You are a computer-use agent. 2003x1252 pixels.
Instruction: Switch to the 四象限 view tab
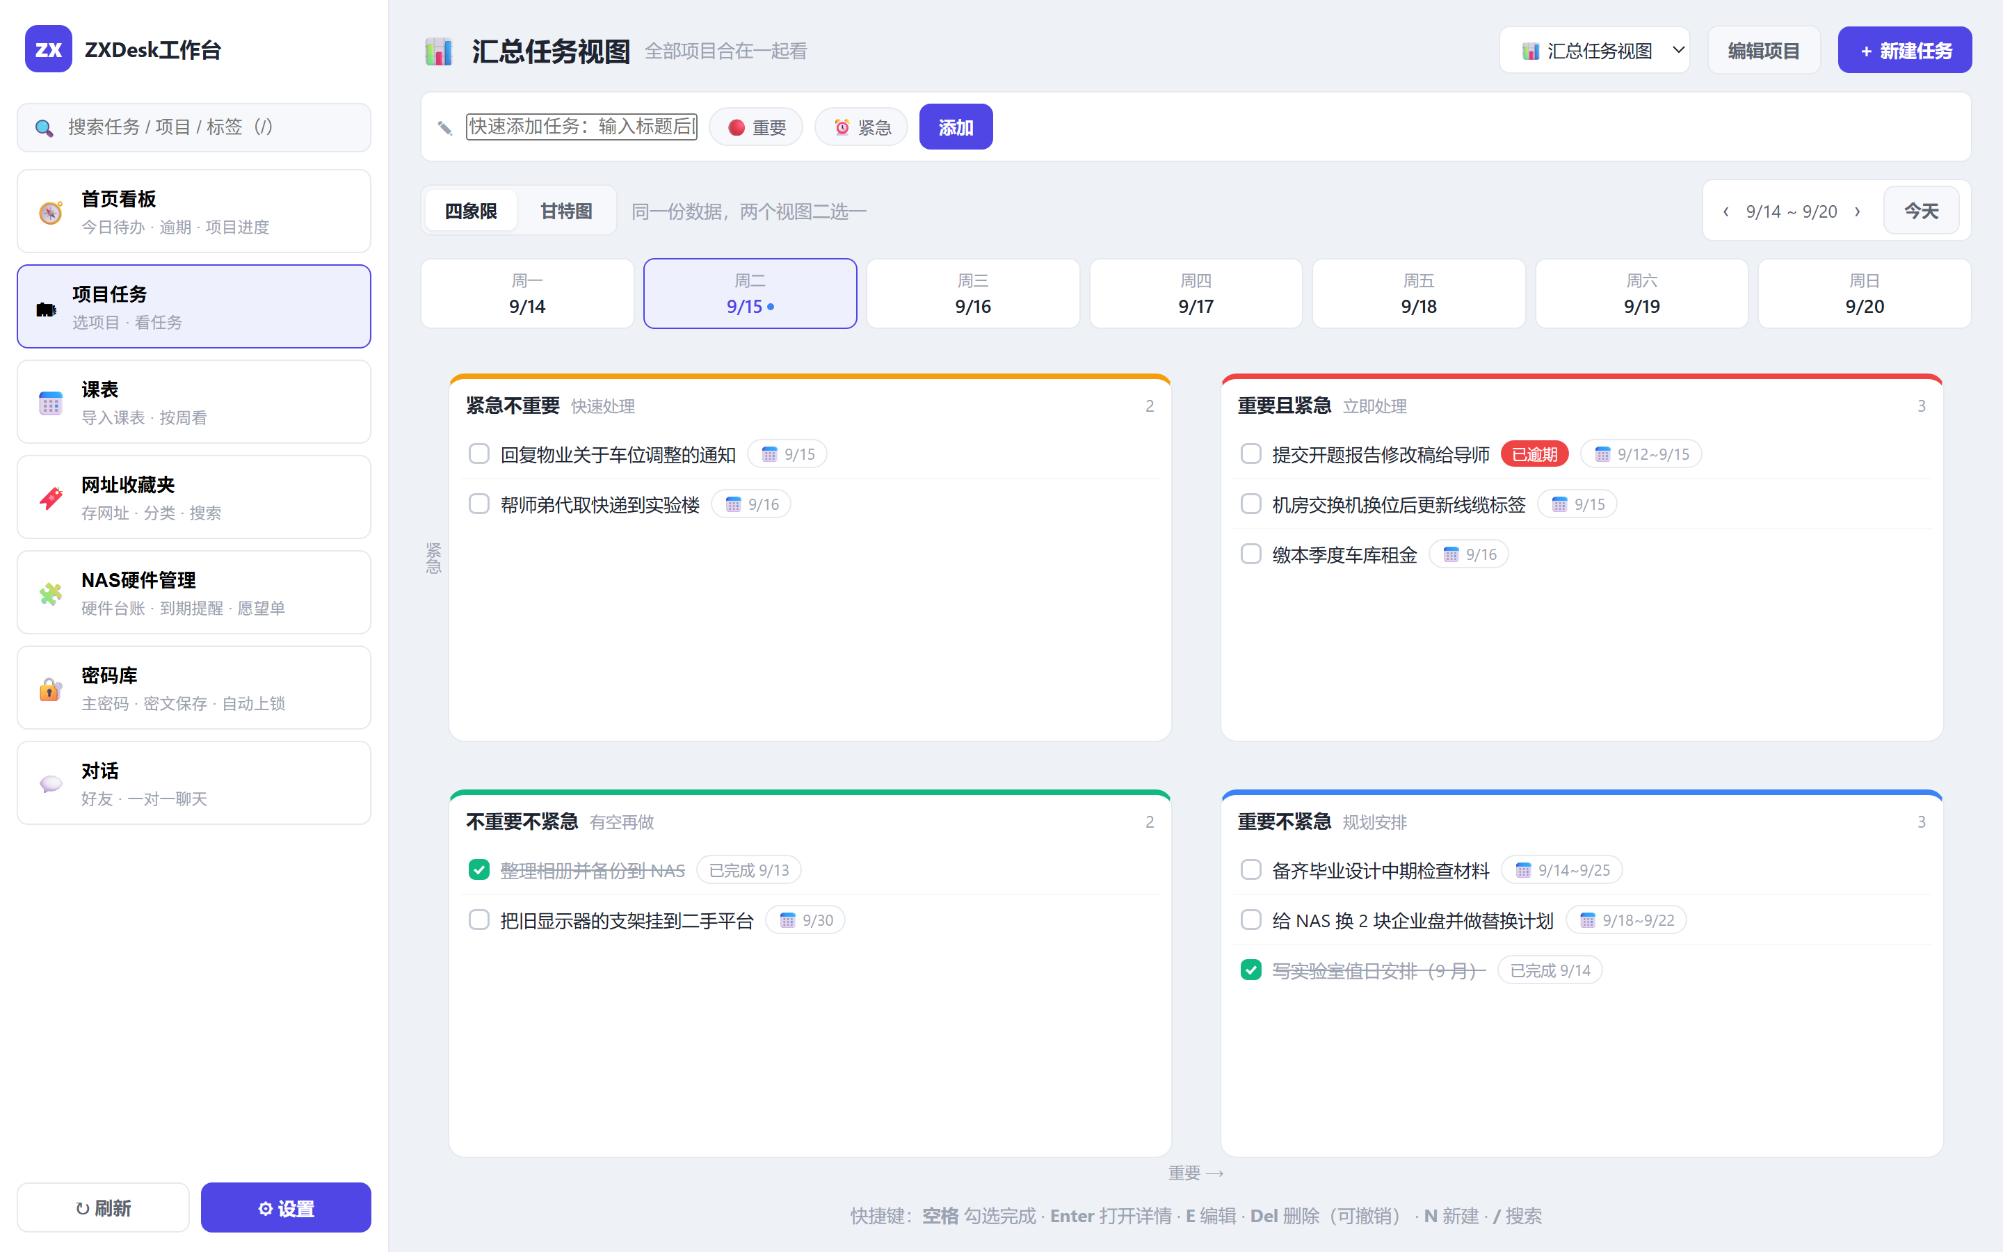click(471, 211)
